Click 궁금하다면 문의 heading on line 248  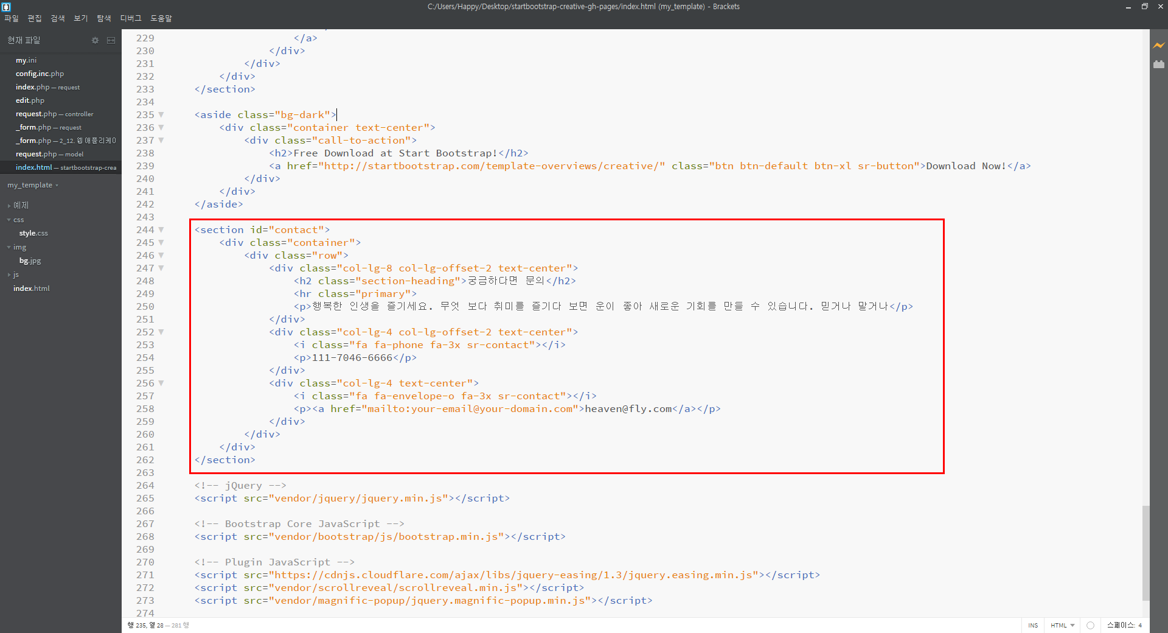pos(506,281)
